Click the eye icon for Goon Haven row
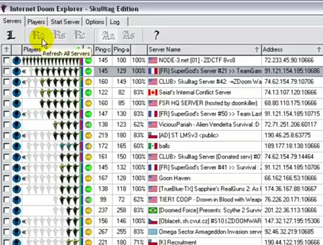This screenshot has height=245, width=323. [x=17, y=178]
